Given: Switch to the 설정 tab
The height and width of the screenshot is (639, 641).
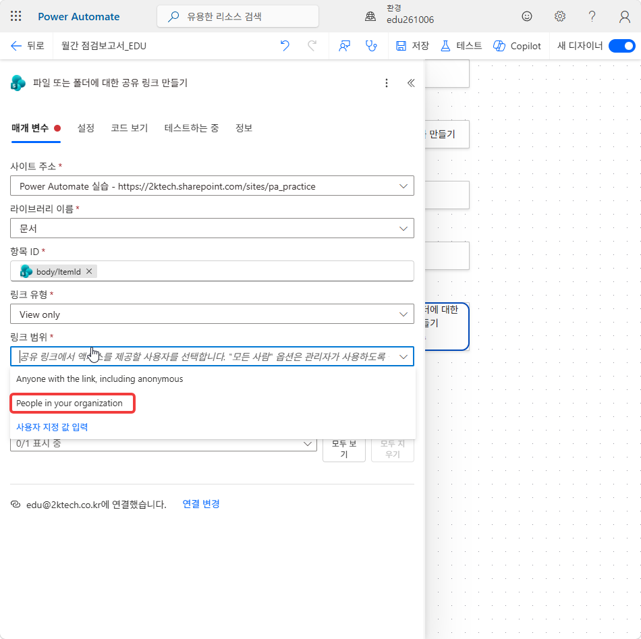Looking at the screenshot, I should point(86,128).
